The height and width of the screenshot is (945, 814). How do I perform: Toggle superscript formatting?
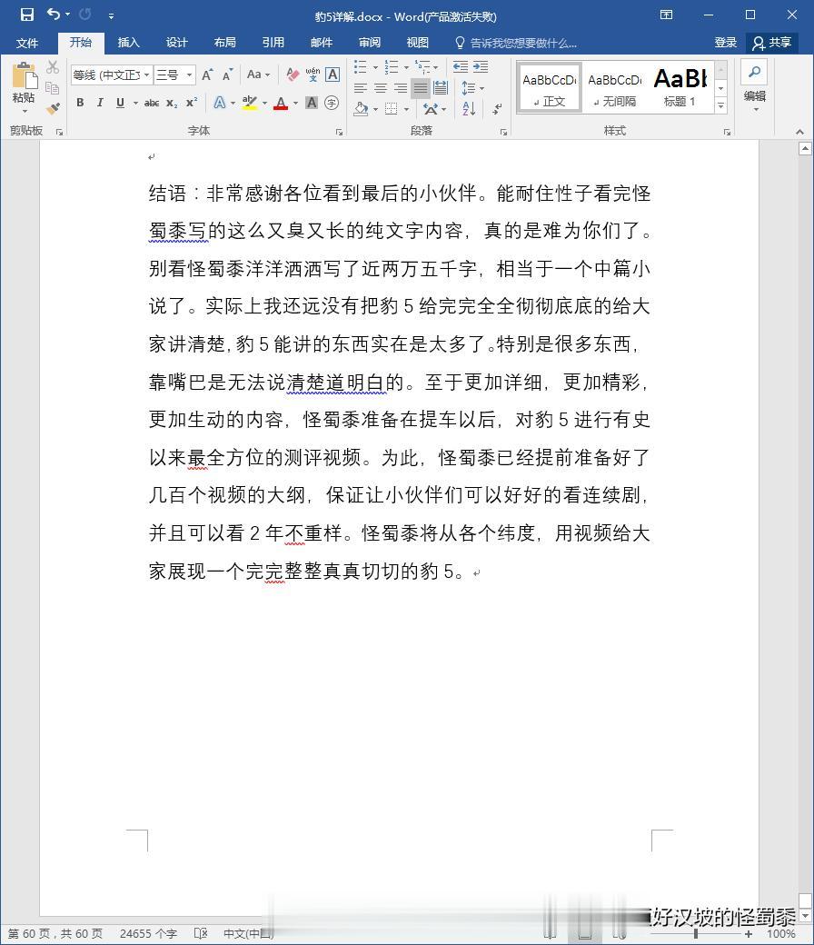191,103
